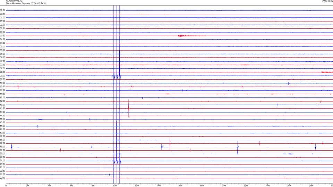Click the 16:00 time label
The width and height of the screenshot is (333, 187).
pos(2,126)
